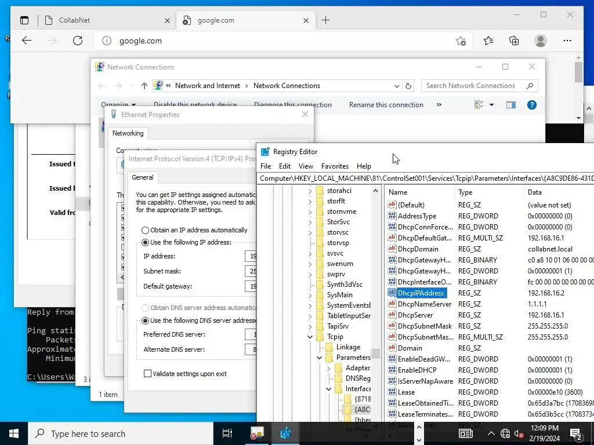
Task: Select Use the following IP address
Action: (145, 242)
